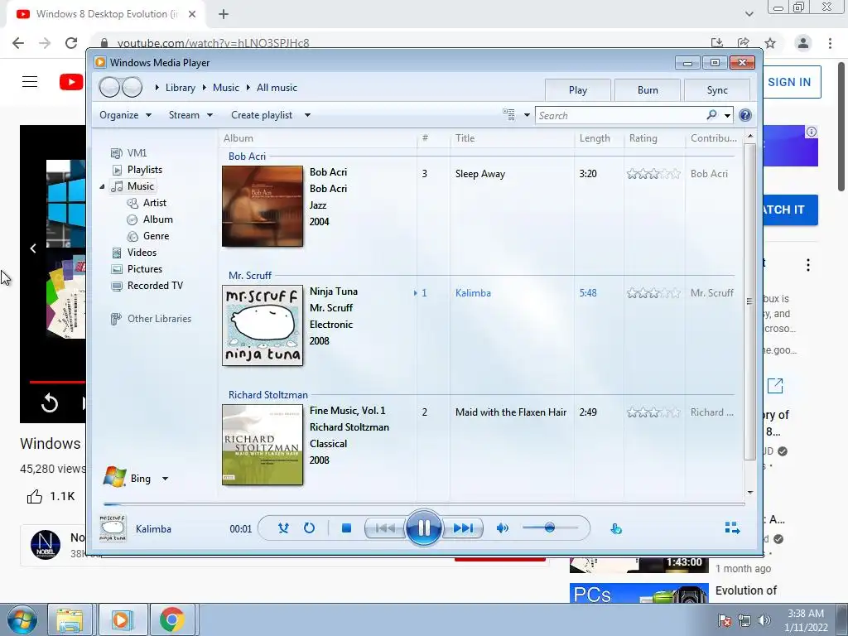Open Other Libraries
The width and height of the screenshot is (848, 636).
(x=151, y=319)
